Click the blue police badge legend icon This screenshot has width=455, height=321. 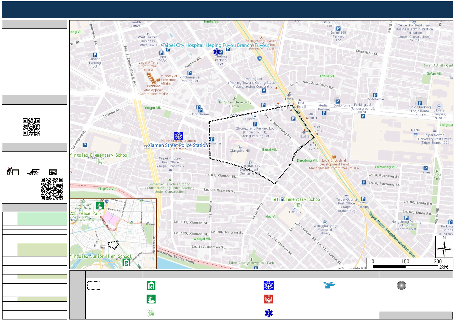click(269, 285)
